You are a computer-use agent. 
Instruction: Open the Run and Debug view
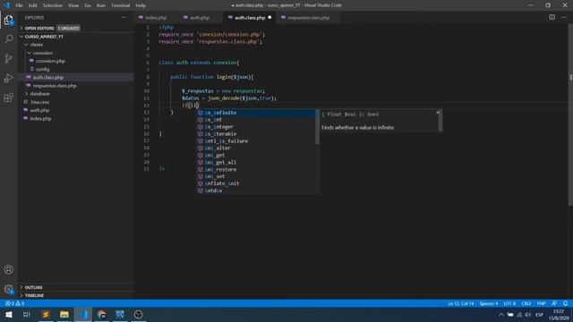click(8, 78)
